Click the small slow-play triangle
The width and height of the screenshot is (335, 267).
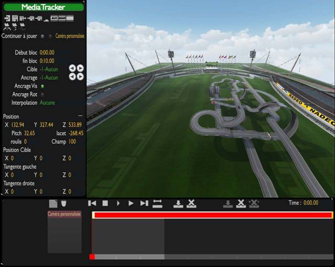118,203
